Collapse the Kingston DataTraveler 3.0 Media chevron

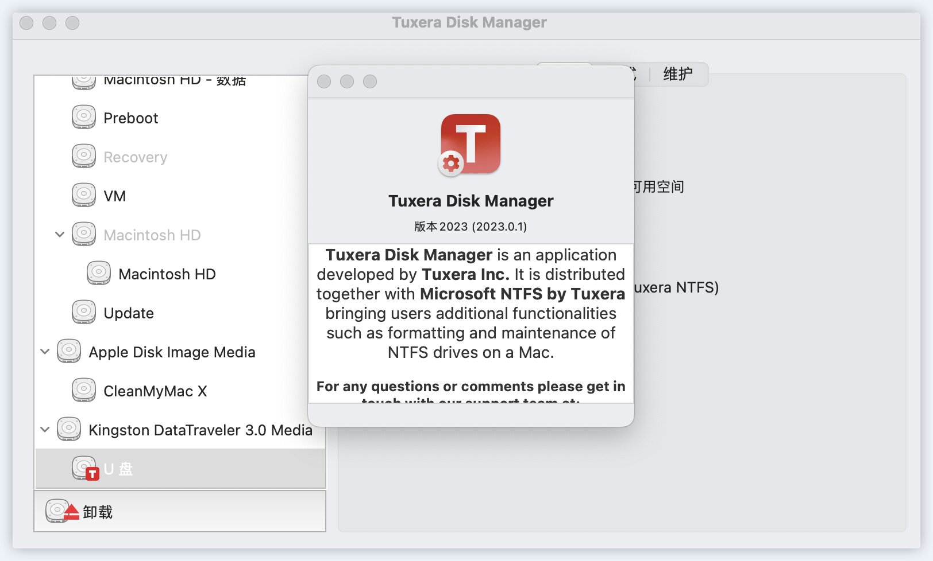click(44, 429)
